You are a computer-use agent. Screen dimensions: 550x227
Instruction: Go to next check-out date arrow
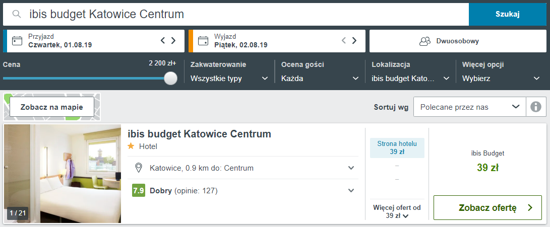[354, 41]
